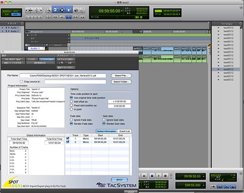Enable Slip edit mode

pos(7,14)
